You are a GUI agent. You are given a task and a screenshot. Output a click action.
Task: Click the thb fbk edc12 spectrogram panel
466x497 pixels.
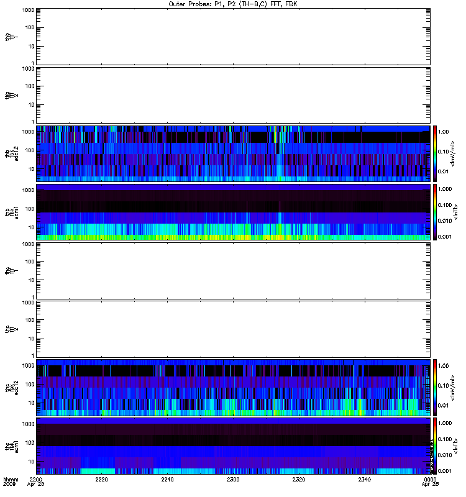233,153
